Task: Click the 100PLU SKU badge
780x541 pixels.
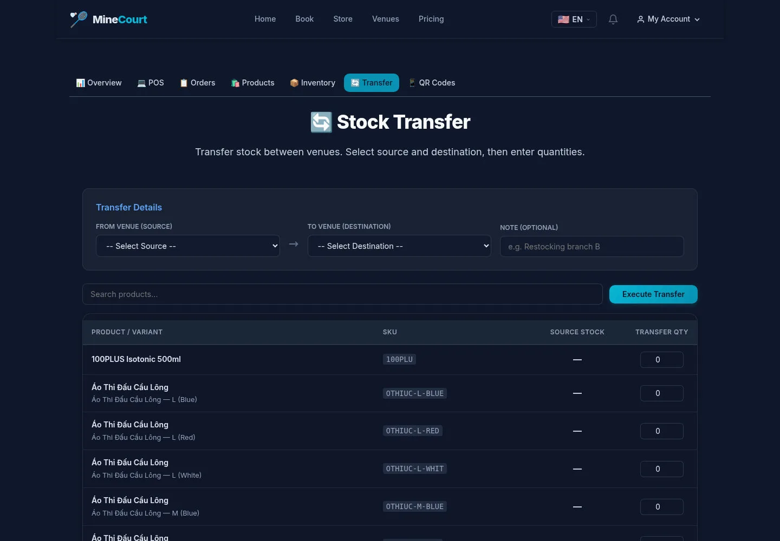Action: [x=399, y=359]
